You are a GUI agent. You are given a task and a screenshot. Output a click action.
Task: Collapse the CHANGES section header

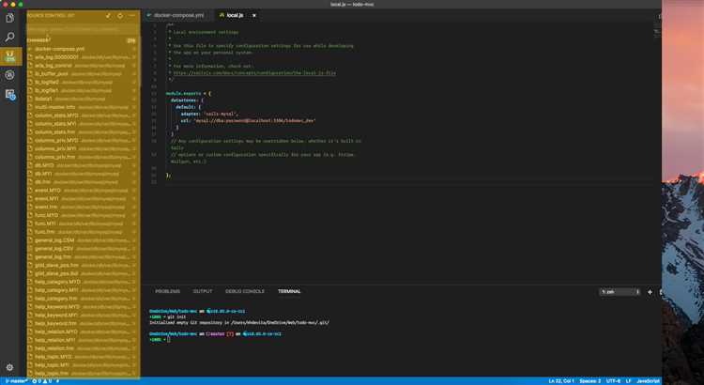(x=83, y=40)
